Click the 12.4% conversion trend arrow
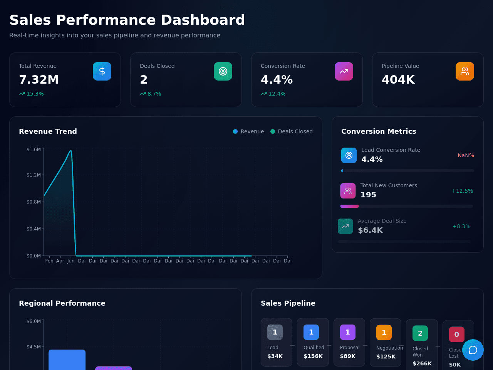 click(x=264, y=94)
